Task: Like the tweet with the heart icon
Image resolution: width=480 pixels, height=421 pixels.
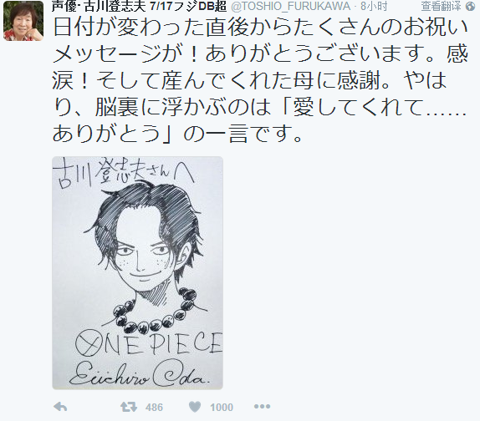Action: coord(195,407)
